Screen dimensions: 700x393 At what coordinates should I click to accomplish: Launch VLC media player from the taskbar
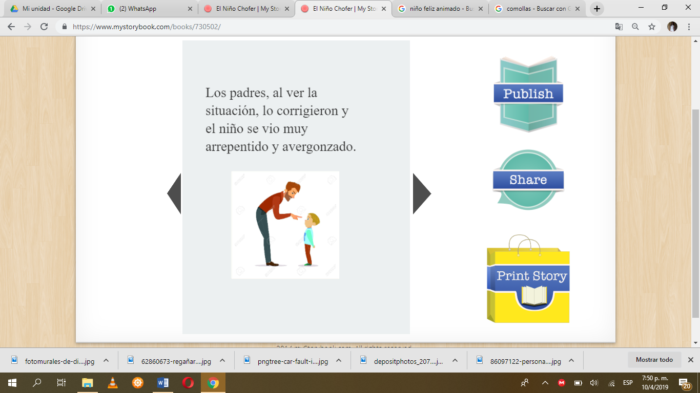pos(113,383)
